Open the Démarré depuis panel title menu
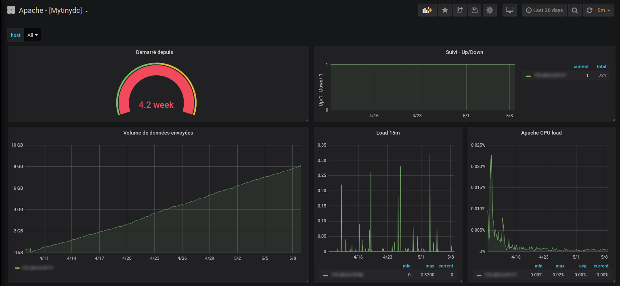The width and height of the screenshot is (620, 286). pyautogui.click(x=155, y=52)
